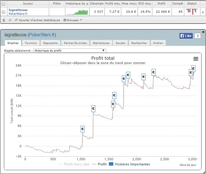Open PokerStars.fr link under lagratteuse in table
Viewport: 206px width, 174px height.
pyautogui.click(x=18, y=14)
